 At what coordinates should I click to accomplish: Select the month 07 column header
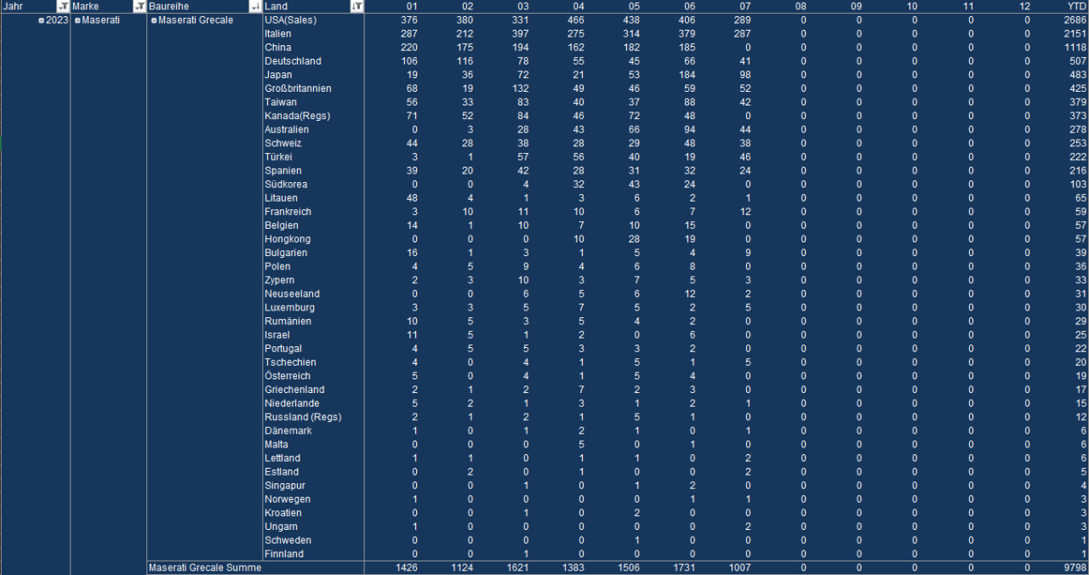tap(747, 7)
